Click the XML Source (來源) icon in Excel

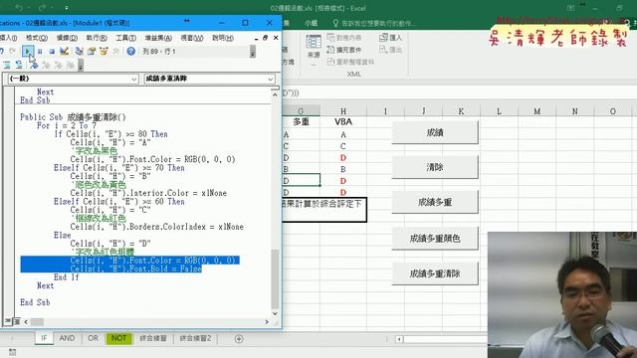(x=314, y=46)
